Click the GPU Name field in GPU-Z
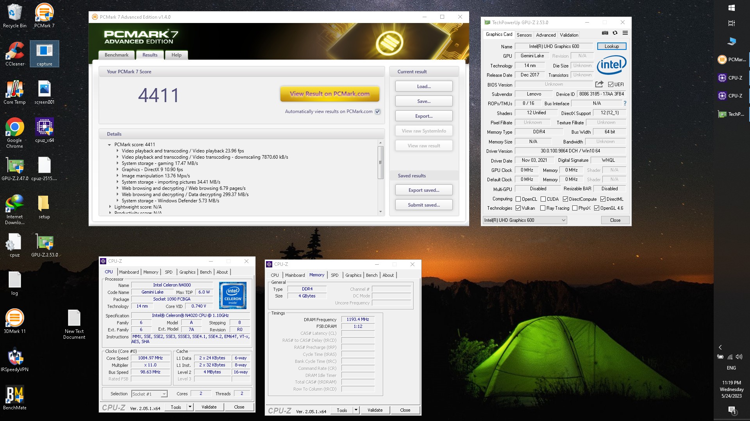Viewport: 750px width, 421px height. click(x=554, y=46)
